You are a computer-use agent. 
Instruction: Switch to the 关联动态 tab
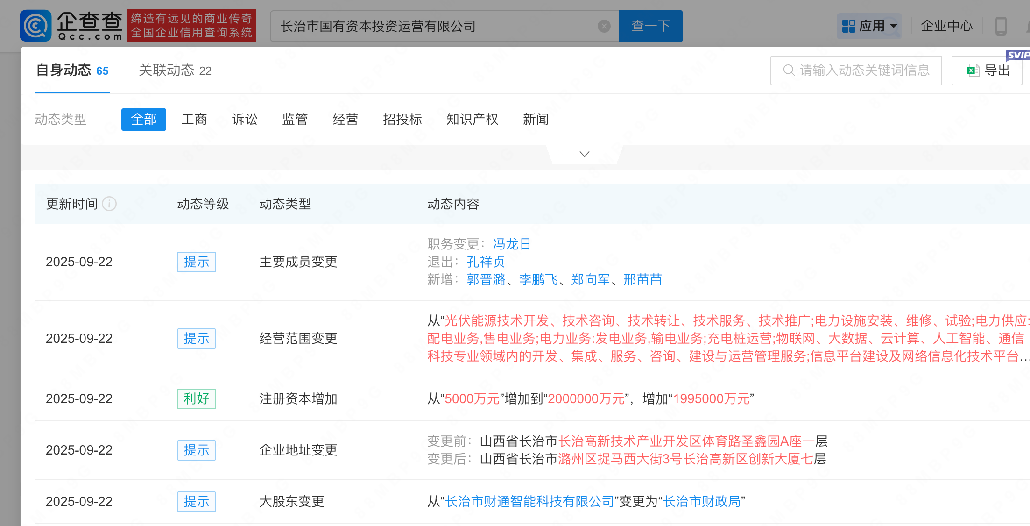pyautogui.click(x=175, y=71)
